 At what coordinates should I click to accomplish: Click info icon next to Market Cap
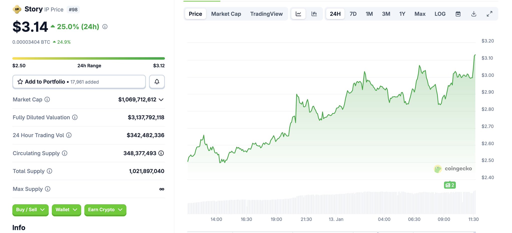(x=47, y=99)
